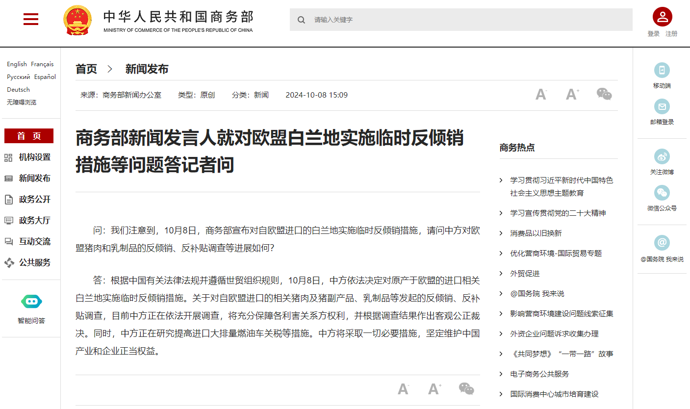Open 外资企业问题诉求收集办理 link
Image resolution: width=690 pixels, height=409 pixels.
coord(554,334)
